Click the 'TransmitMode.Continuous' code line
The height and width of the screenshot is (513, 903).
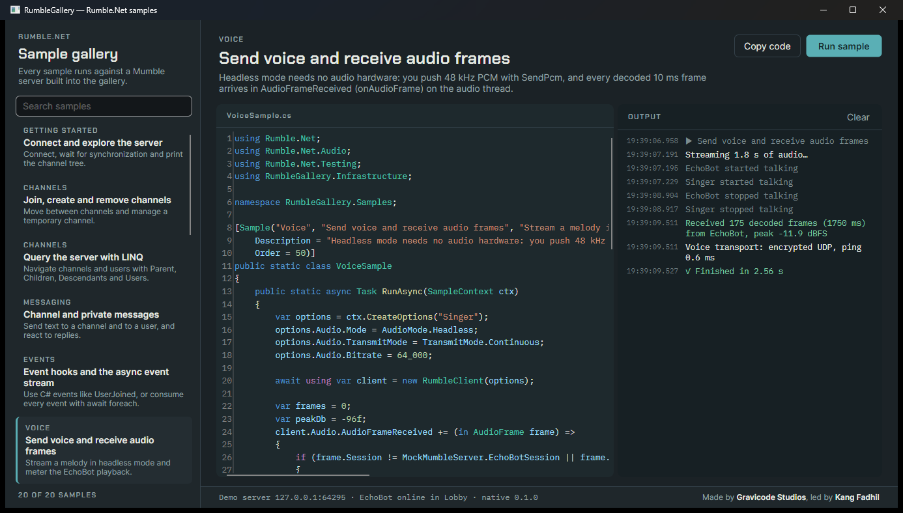pos(409,342)
